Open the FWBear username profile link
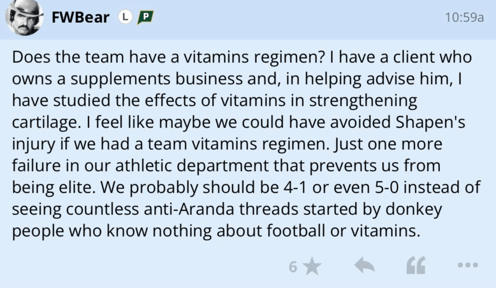Image resolution: width=496 pixels, height=288 pixels. (80, 18)
